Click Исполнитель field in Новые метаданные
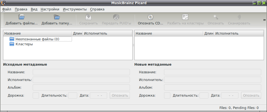Viewport: 267px width, 112px height. tap(213, 80)
